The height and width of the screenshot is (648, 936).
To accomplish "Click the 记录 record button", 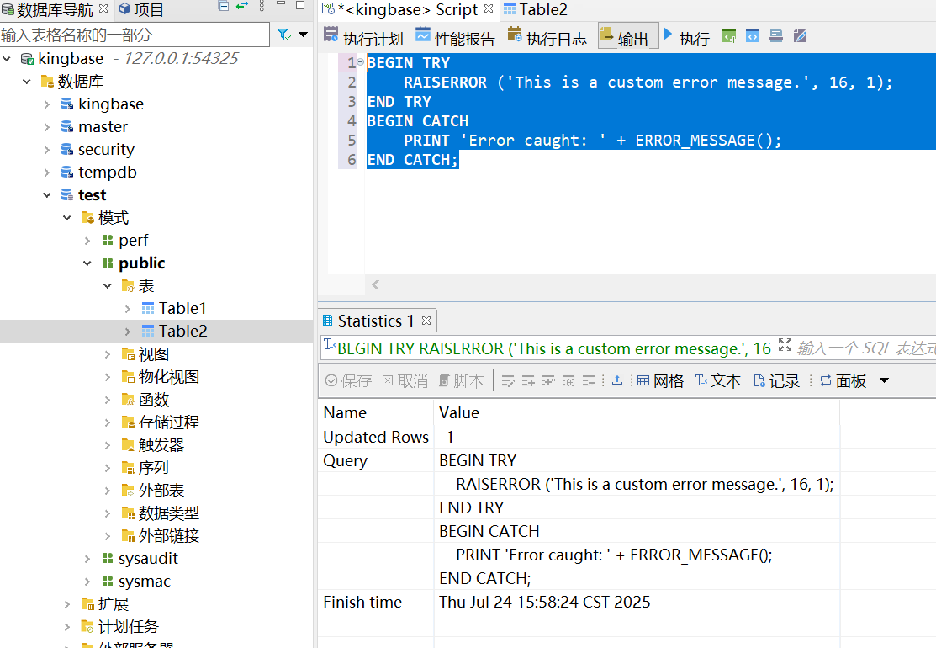I will point(776,380).
